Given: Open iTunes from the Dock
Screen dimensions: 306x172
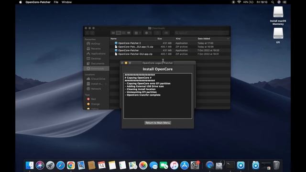Looking at the screenshot, I should pos(174,165).
